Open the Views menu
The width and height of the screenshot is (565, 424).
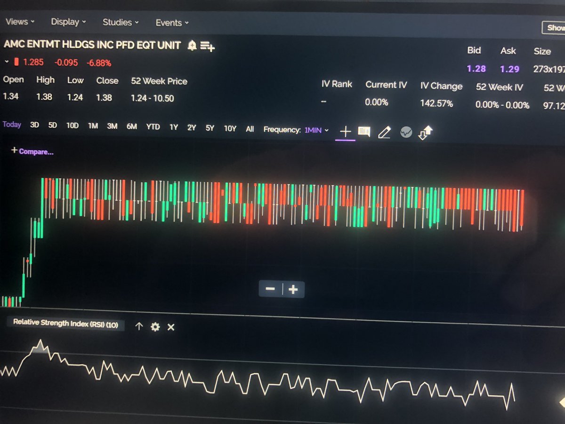click(17, 22)
